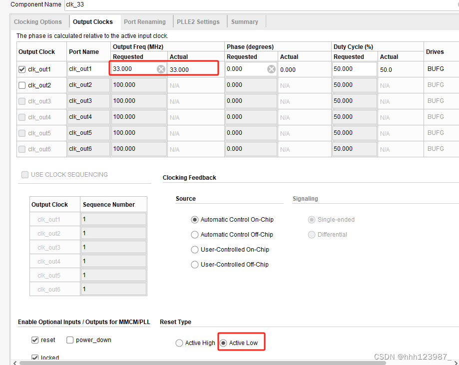Toggle the clk_out3 output clock checkbox

22,101
